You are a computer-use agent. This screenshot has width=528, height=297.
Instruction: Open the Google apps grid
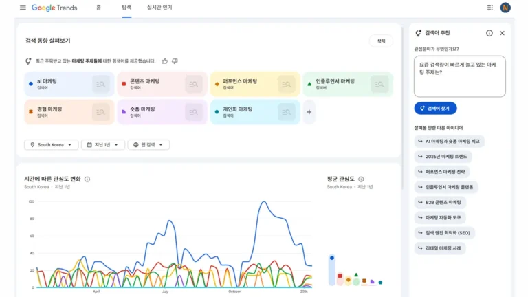490,8
